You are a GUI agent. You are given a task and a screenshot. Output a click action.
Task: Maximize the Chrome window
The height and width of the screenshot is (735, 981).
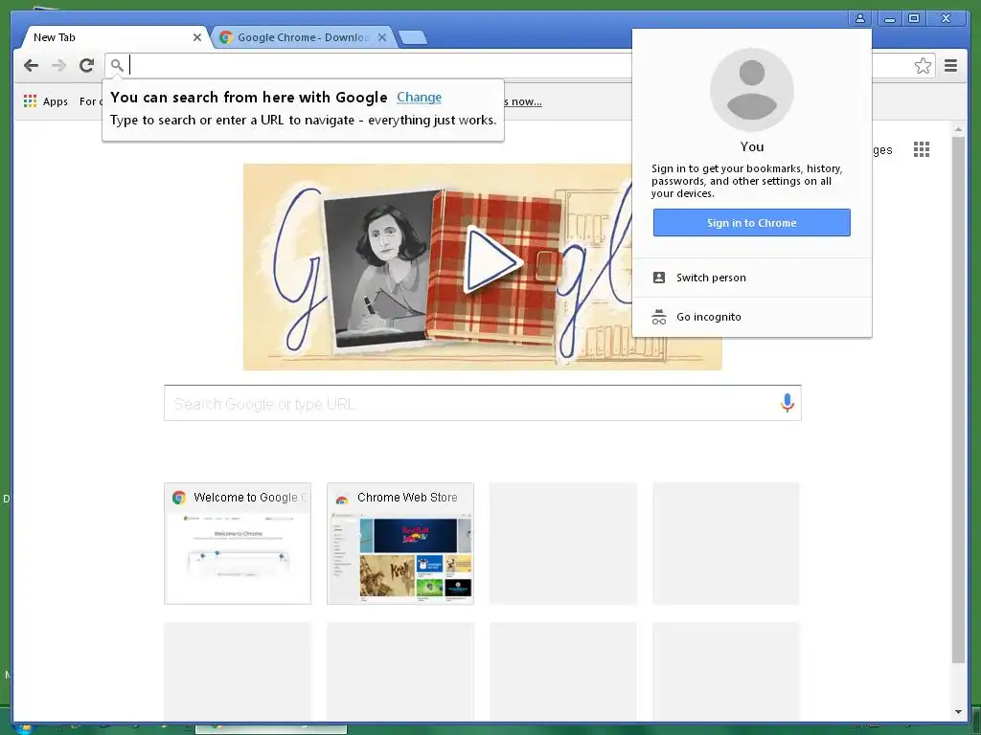(913, 18)
